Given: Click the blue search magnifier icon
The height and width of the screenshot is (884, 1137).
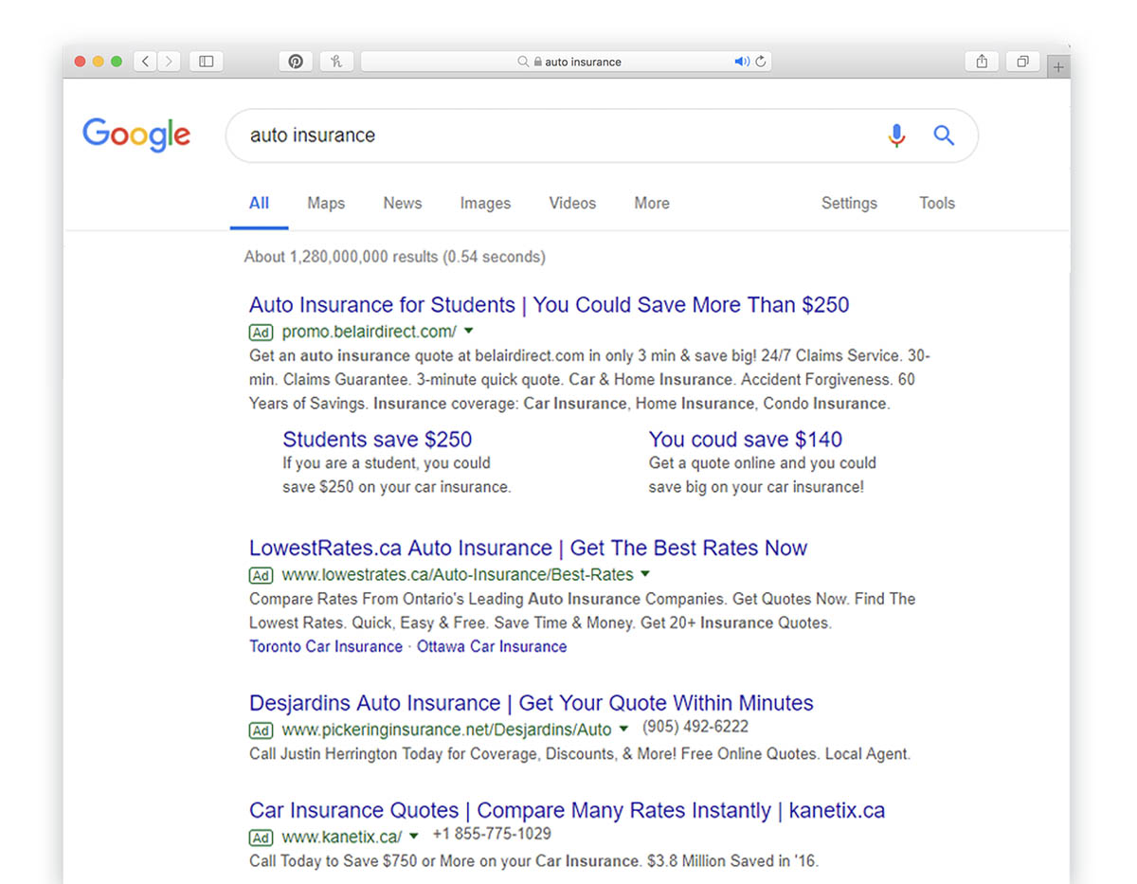Looking at the screenshot, I should pyautogui.click(x=944, y=135).
